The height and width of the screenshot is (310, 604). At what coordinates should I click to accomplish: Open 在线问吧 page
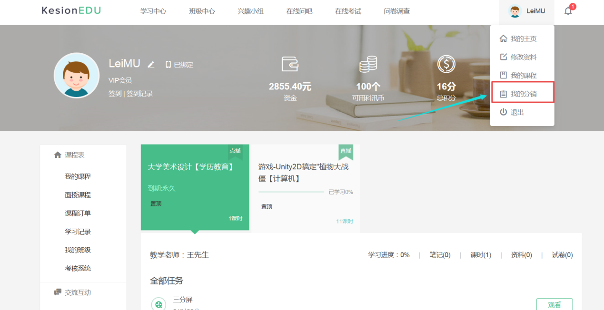tap(299, 11)
